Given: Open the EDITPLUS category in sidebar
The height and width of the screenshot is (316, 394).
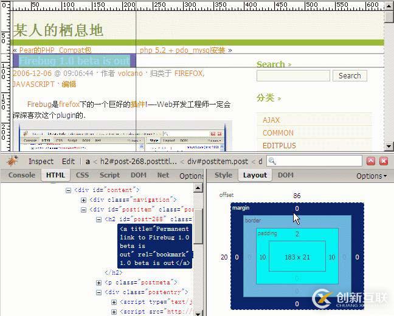Looking at the screenshot, I should click(x=280, y=146).
